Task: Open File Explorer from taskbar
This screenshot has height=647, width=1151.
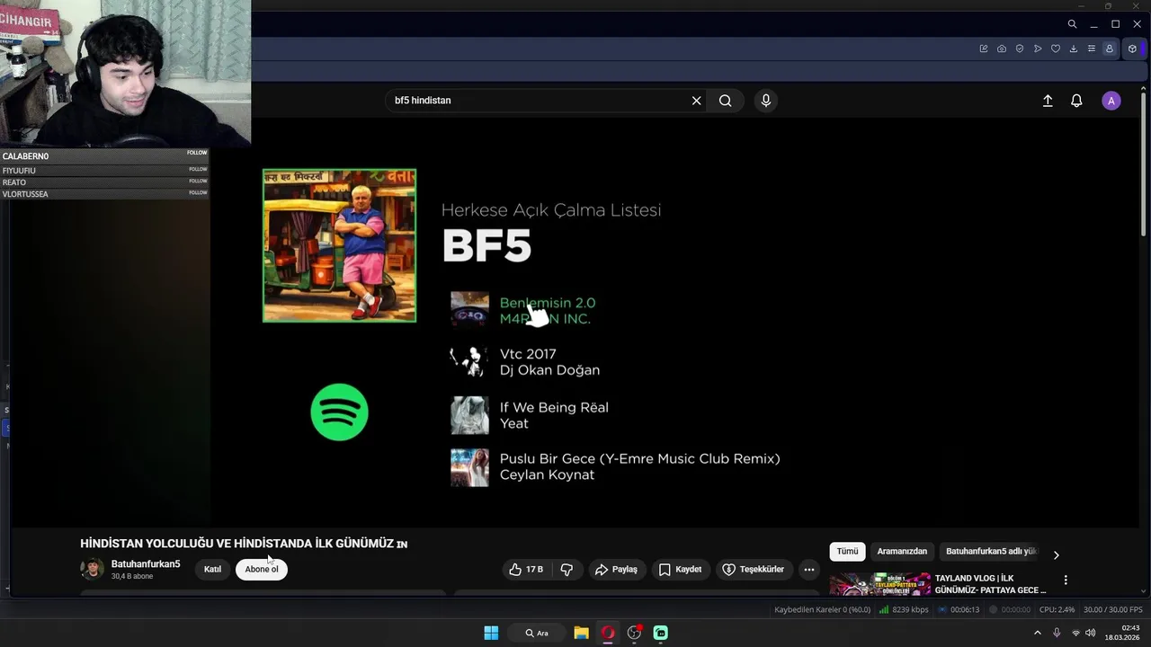Action: click(581, 633)
